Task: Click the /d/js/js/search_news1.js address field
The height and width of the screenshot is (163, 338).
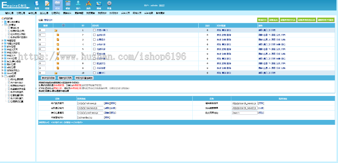Action: (244, 103)
